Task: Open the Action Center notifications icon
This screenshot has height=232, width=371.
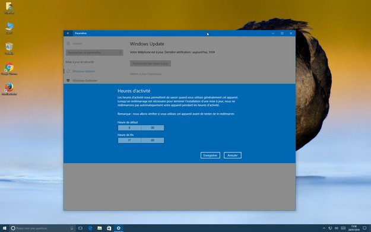Action: [364, 228]
